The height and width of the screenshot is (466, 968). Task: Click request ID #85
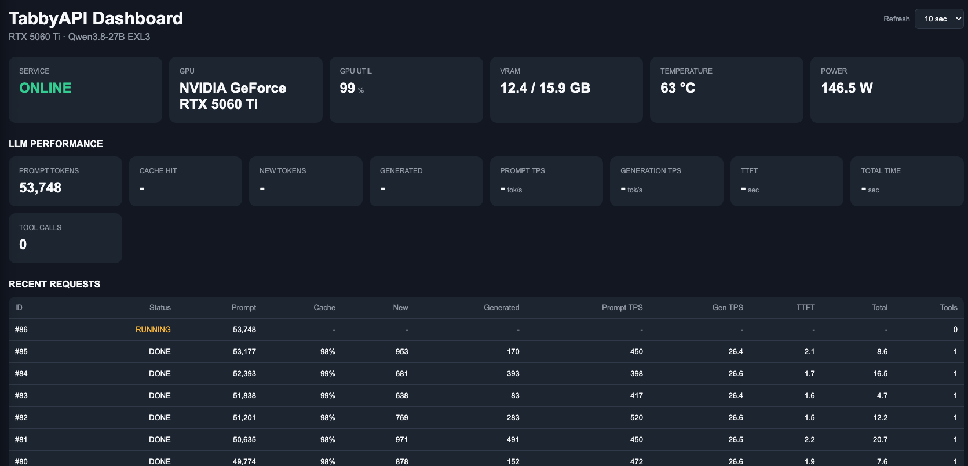tap(21, 352)
